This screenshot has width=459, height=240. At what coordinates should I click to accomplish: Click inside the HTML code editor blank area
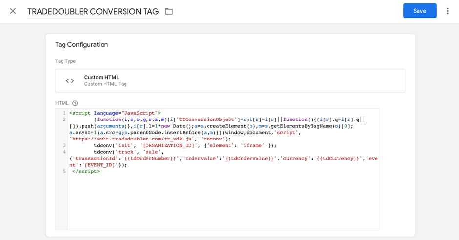point(223,201)
